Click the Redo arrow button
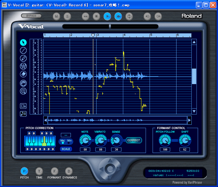Image resolution: width=218 pixels, height=187 pixels. (x=158, y=17)
